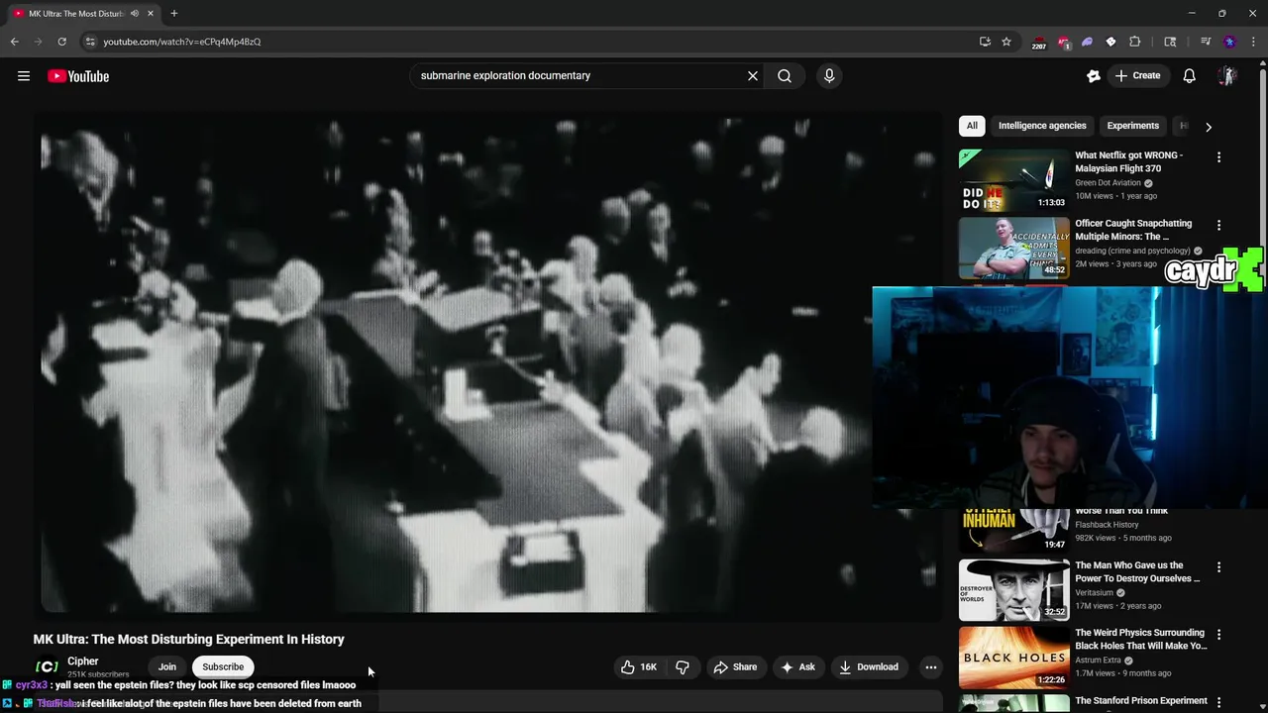
Task: Open 'The Man Who Gave us the Power' title
Action: tap(1136, 572)
